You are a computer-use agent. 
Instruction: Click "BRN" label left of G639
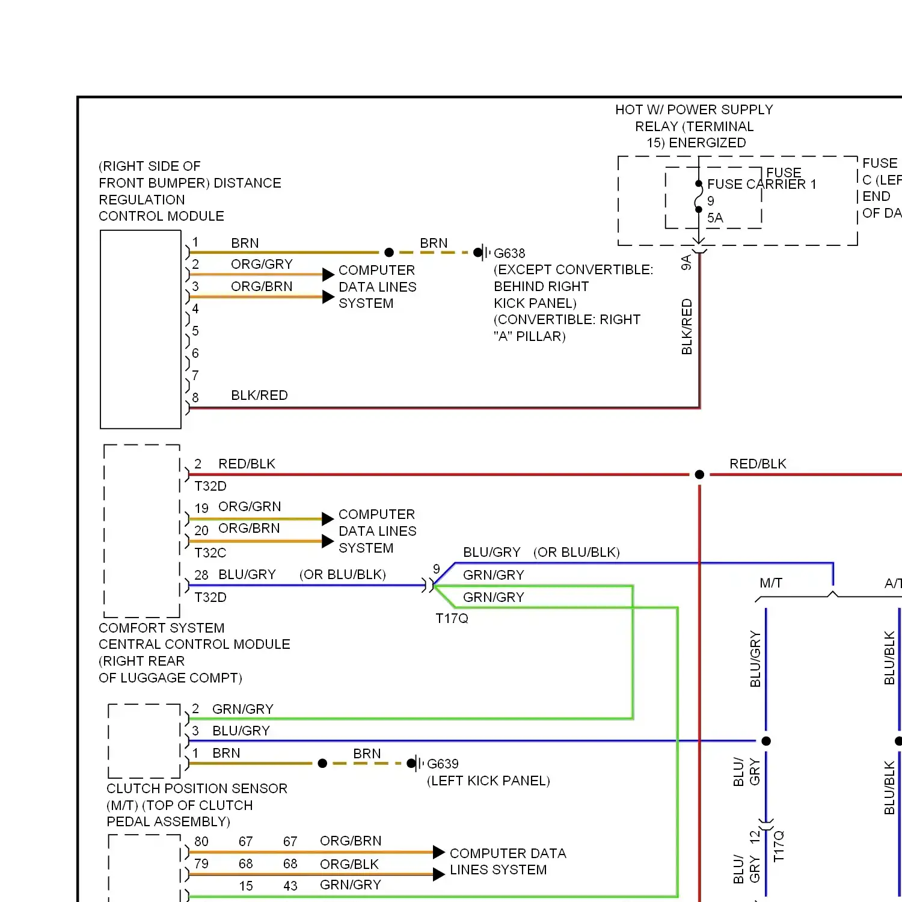pyautogui.click(x=367, y=753)
